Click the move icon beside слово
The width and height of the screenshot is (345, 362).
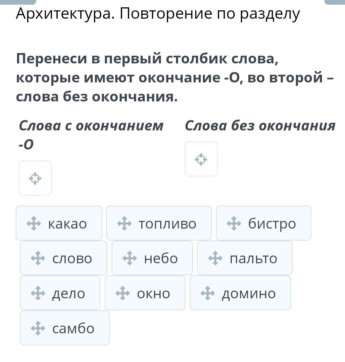point(38,258)
